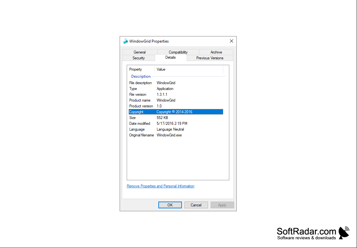The height and width of the screenshot is (248, 357).
Task: Select the File version row
Action: [176, 94]
